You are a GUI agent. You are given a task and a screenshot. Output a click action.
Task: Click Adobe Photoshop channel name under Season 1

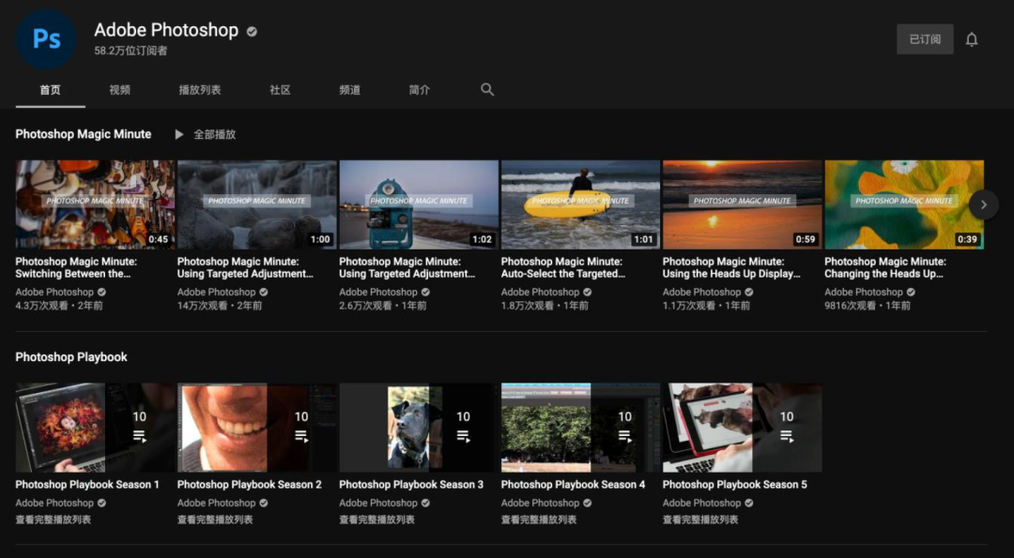tap(55, 503)
